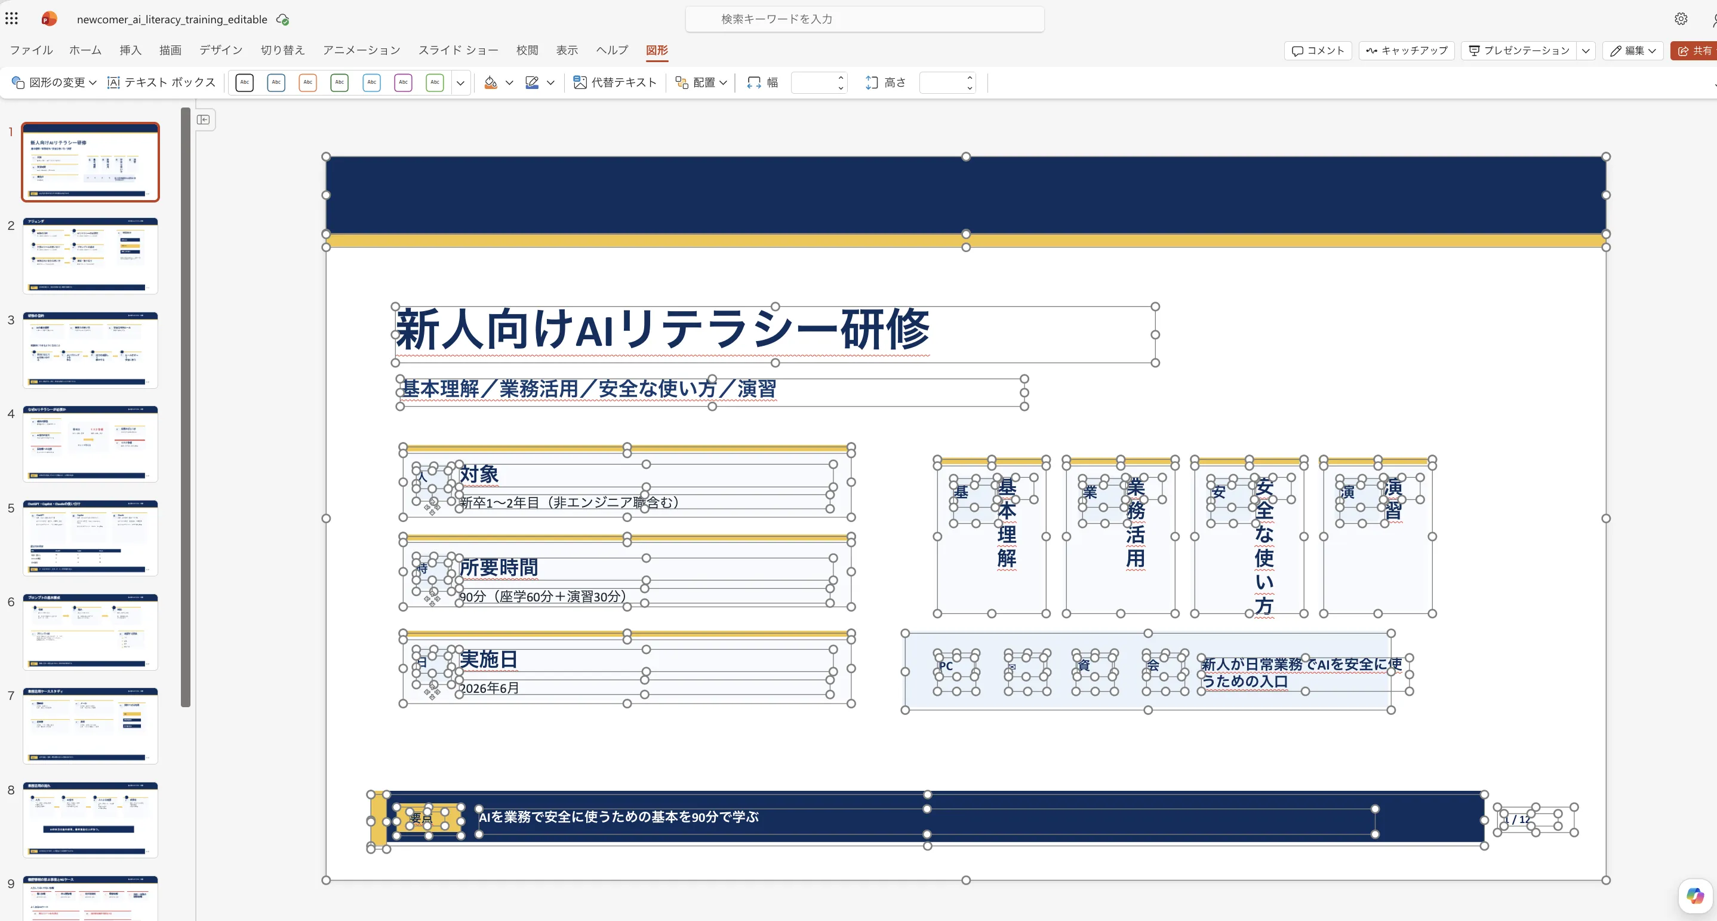
Task: Click the PowerPoint logo icon
Action: [x=49, y=19]
